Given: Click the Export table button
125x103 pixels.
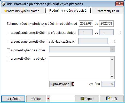Looking at the screenshot, I should (87, 99).
